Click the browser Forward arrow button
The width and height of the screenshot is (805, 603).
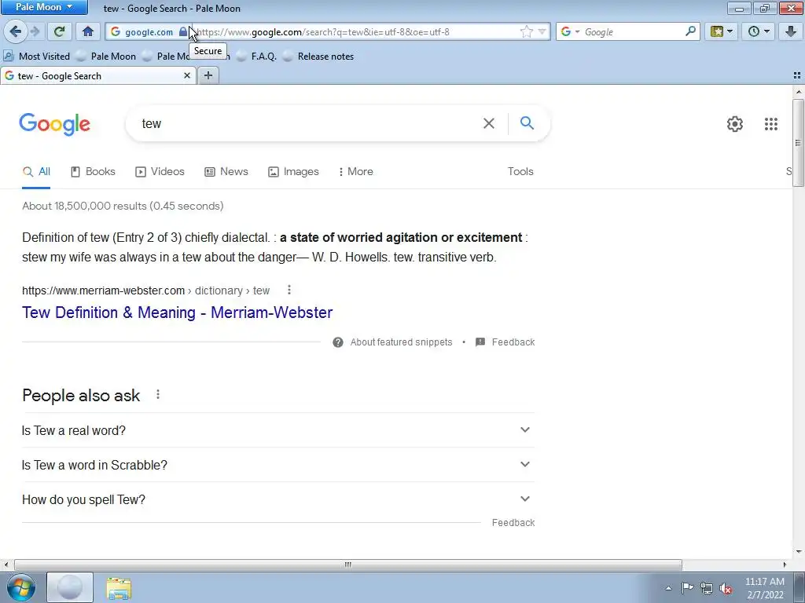coord(35,31)
